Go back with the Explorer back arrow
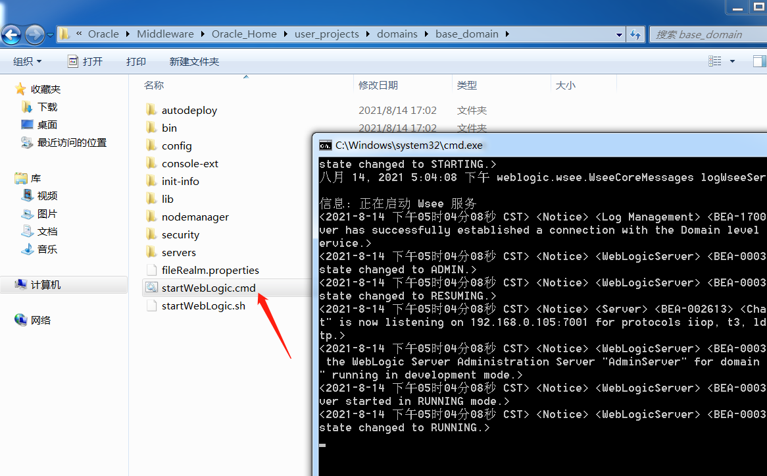 11,35
